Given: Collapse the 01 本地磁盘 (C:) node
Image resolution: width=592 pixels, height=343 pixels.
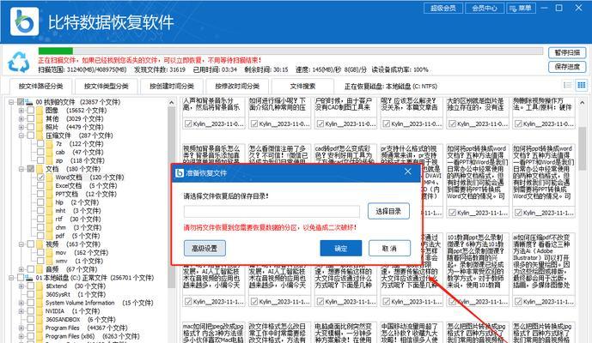Looking at the screenshot, I should [11, 278].
